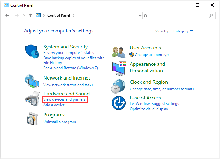220x159 pixels.
Task: Expand the chevron after Control Panel breadcrumb
Action: [x=74, y=15]
